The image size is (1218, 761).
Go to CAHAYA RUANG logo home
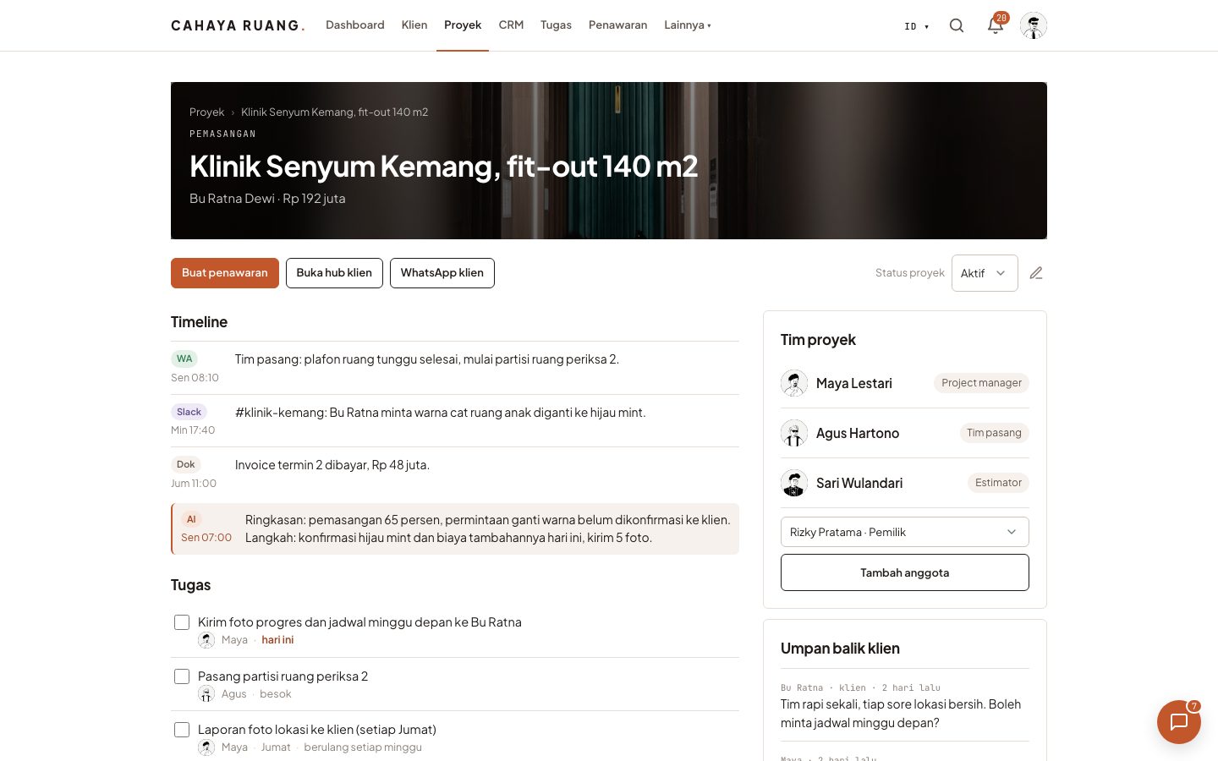(x=238, y=25)
